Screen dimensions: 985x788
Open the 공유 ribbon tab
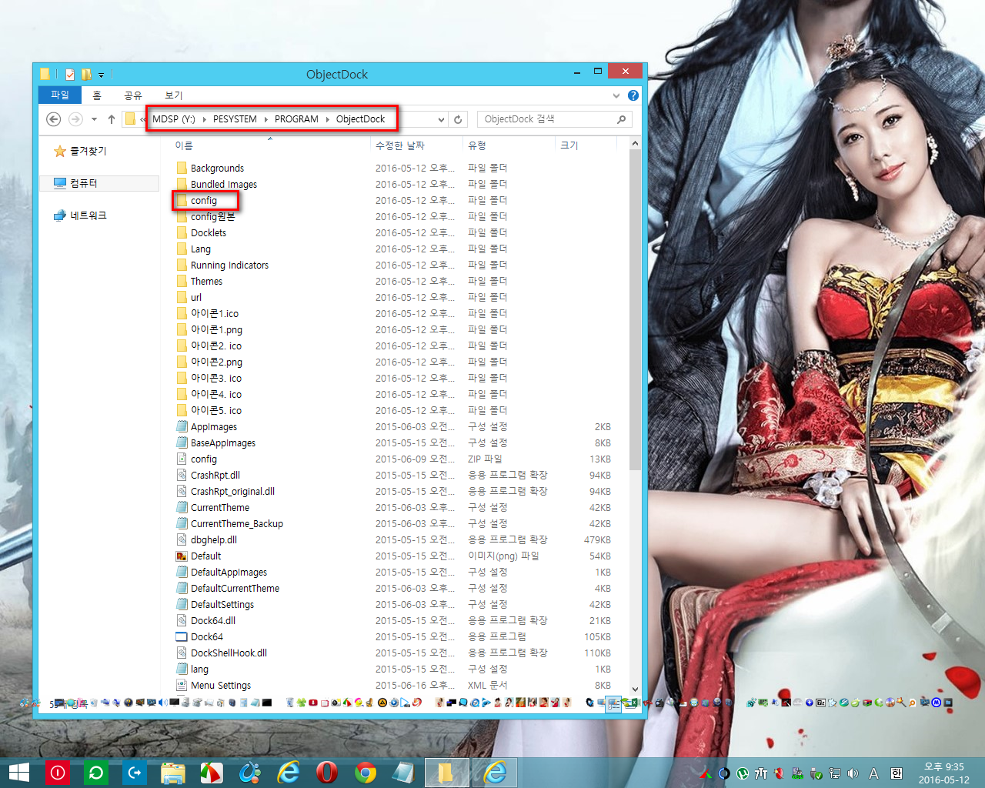(x=133, y=95)
